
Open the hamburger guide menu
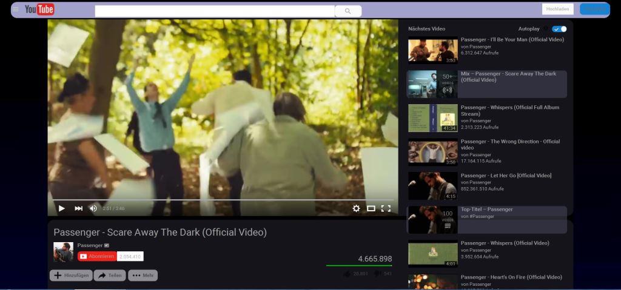pyautogui.click(x=16, y=9)
